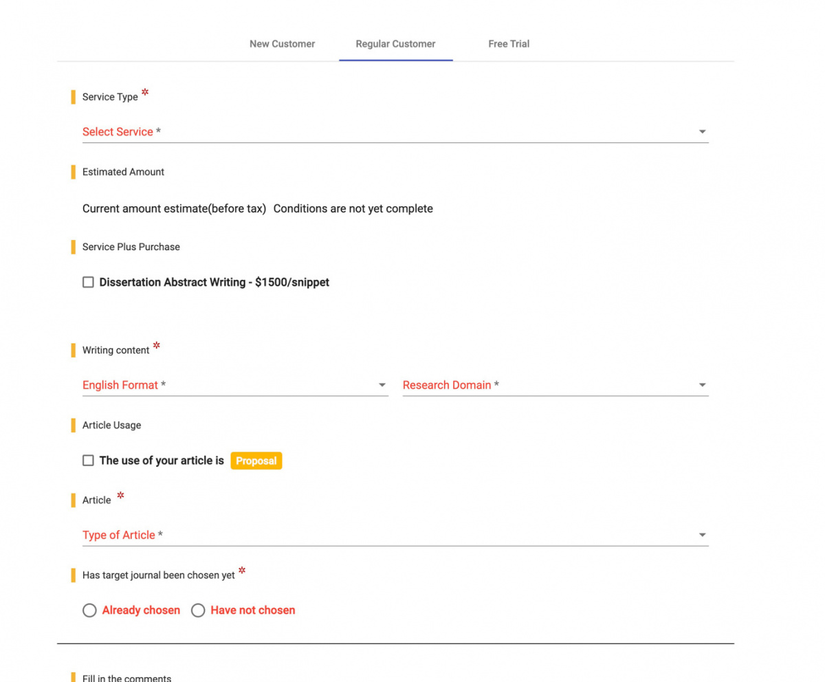Open the Select Service dropdown field
This screenshot has height=682, width=825.
point(395,132)
